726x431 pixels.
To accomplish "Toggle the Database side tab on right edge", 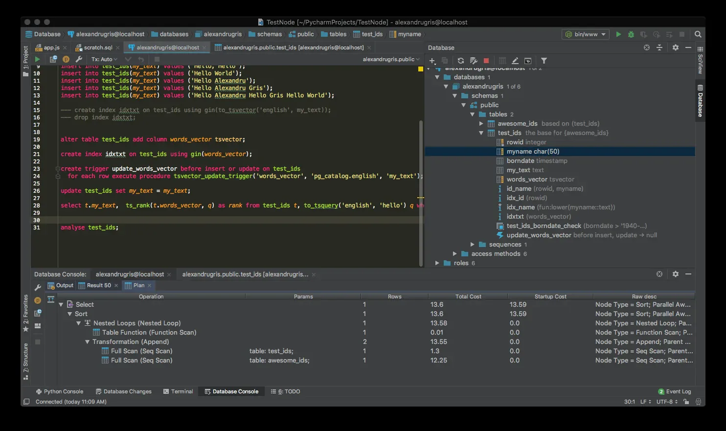I will pos(700,101).
